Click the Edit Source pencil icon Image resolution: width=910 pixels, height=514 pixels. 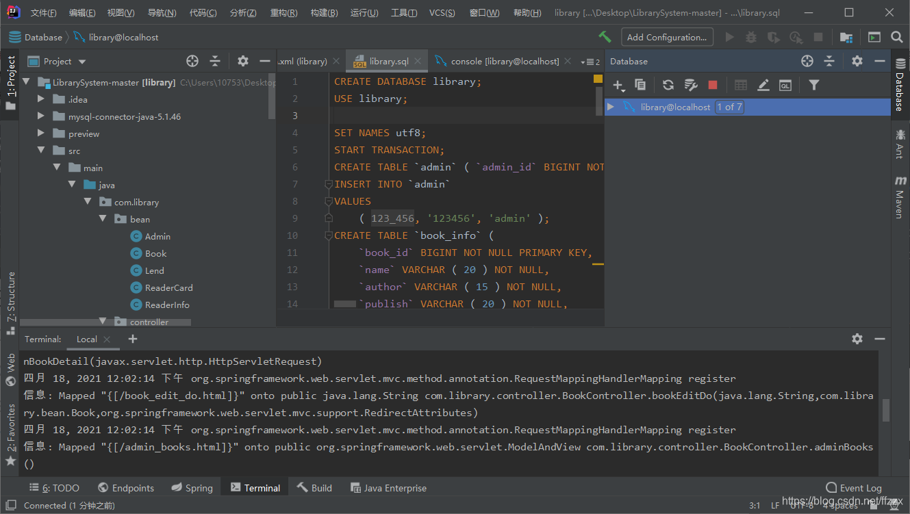pyautogui.click(x=763, y=85)
